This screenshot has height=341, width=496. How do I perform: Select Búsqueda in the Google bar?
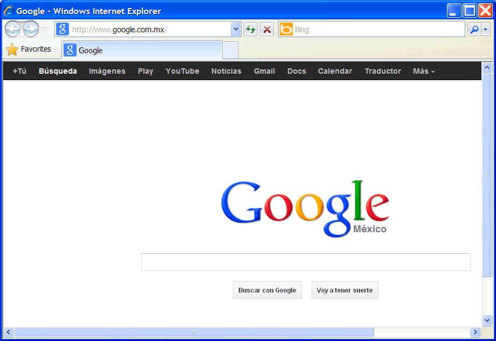point(58,71)
